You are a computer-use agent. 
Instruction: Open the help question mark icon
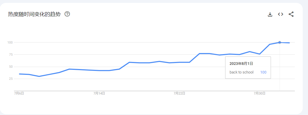[x=67, y=14]
